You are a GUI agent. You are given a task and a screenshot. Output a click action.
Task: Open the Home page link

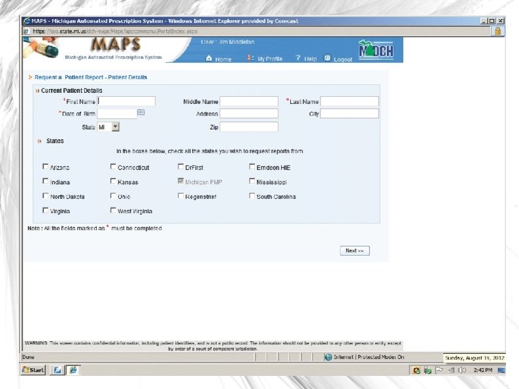coord(223,59)
